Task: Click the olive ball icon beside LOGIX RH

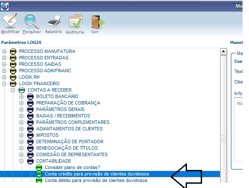Action: click(13, 77)
